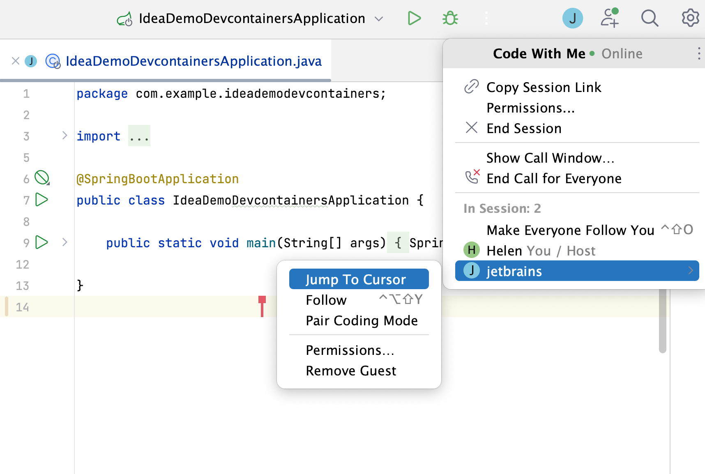
Task: Choose Pair Coding Mode
Action: (362, 320)
